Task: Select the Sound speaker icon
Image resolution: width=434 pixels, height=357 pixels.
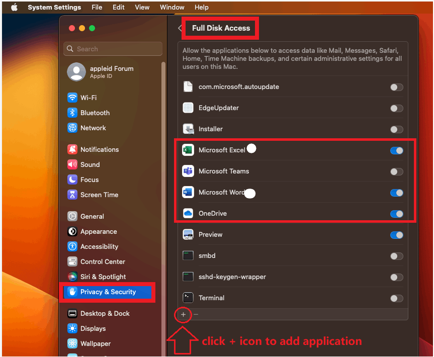Action: [x=72, y=164]
